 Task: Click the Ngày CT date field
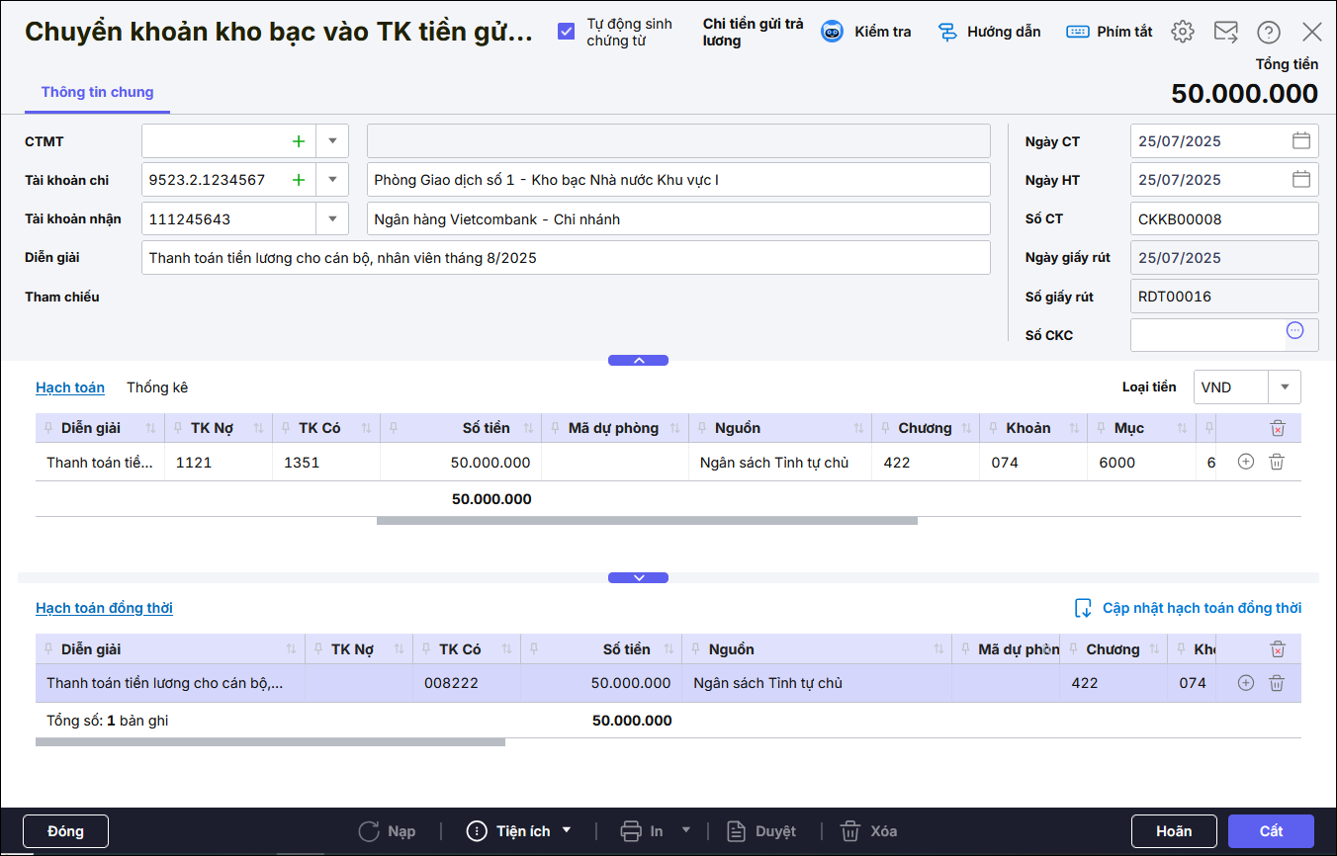point(1224,140)
